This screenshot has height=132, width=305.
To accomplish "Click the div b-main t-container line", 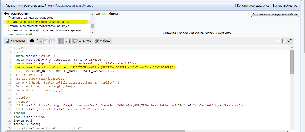I will coord(48,128).
